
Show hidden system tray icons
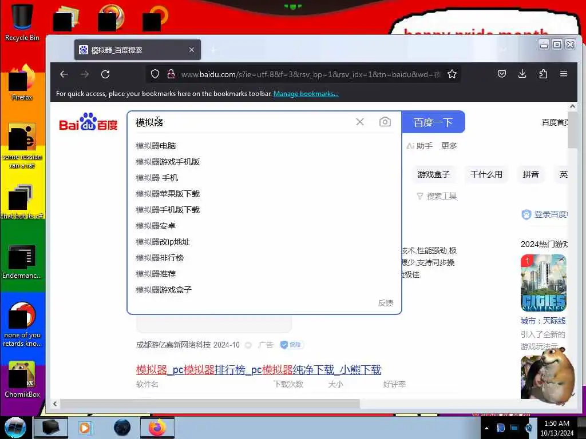pos(486,428)
